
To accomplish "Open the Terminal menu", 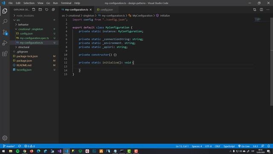I will point(66,3).
